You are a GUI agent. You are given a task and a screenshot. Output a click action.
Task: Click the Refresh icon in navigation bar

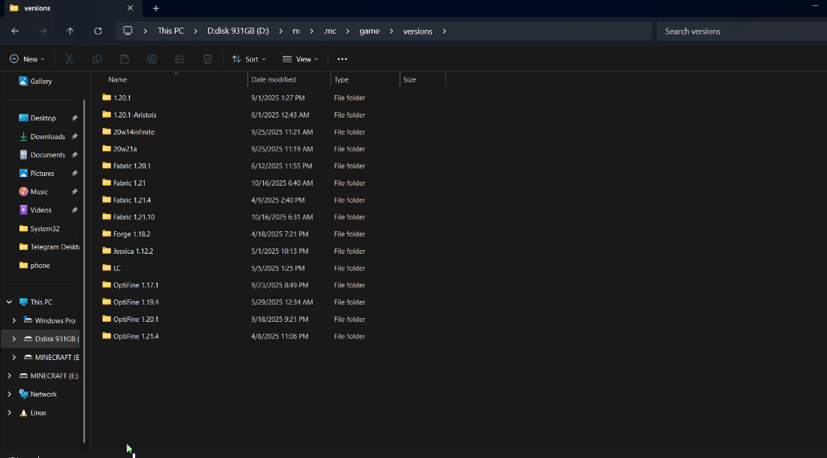97,31
